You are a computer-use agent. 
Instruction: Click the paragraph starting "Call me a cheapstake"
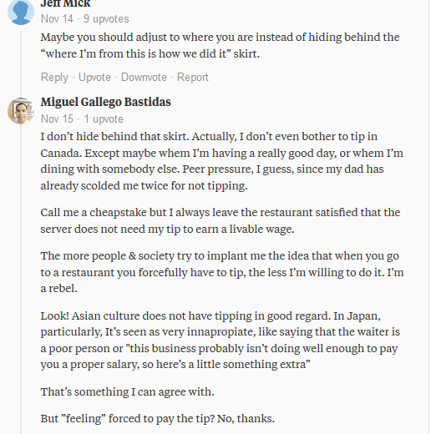point(221,220)
